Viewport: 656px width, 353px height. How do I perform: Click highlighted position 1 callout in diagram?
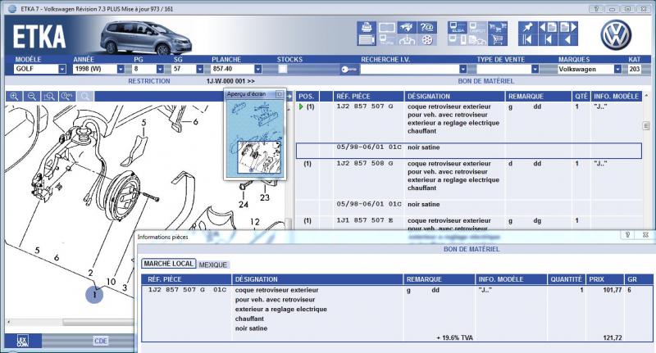coord(94,295)
